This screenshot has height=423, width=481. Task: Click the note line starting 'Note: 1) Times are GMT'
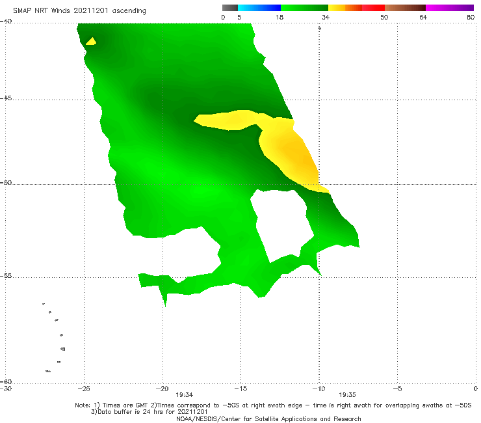[273, 405]
